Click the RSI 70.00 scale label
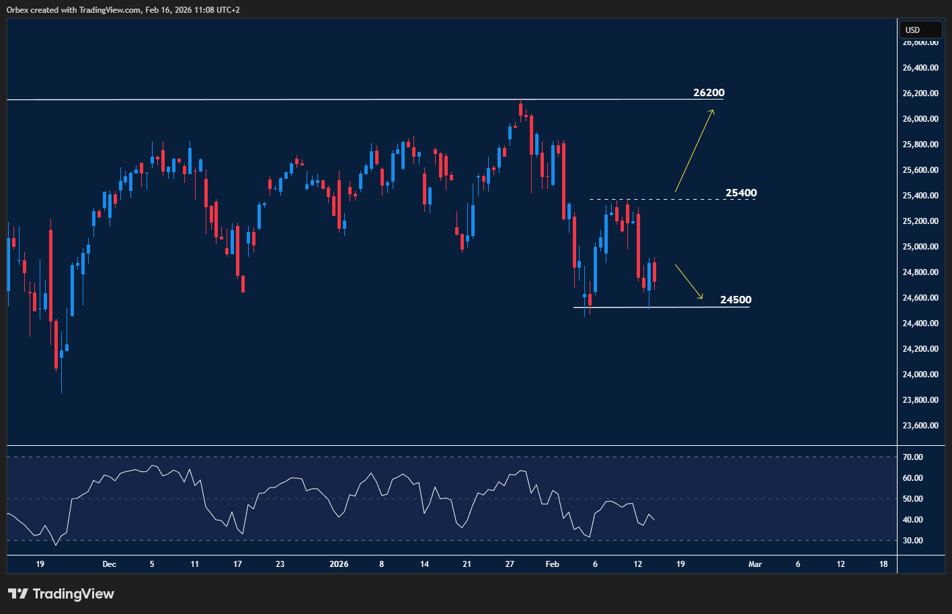The height and width of the screenshot is (614, 952). point(912,457)
